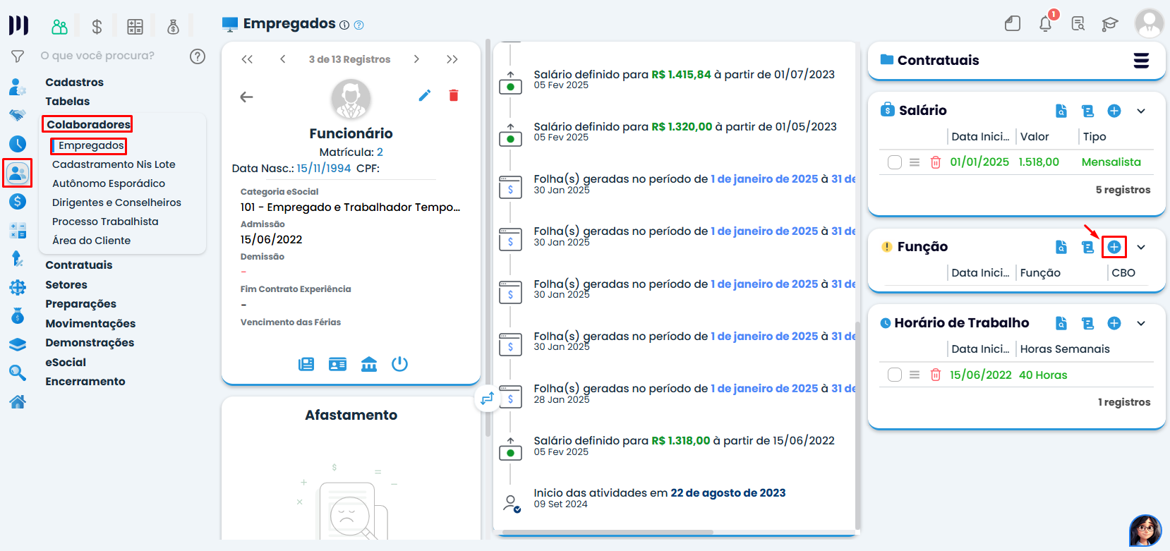Collapse the Horário de Trabalho panel
1170x551 pixels.
1141,323
